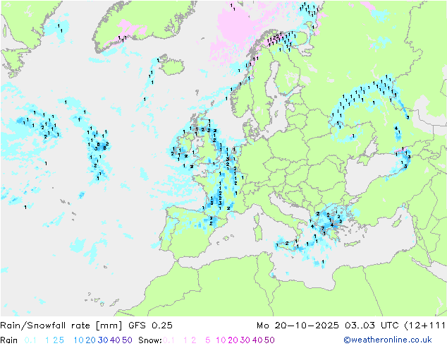Image resolution: width=447 pixels, height=346 pixels.
Task: Select the Snow 40 legend color value
Action: pyautogui.click(x=257, y=340)
